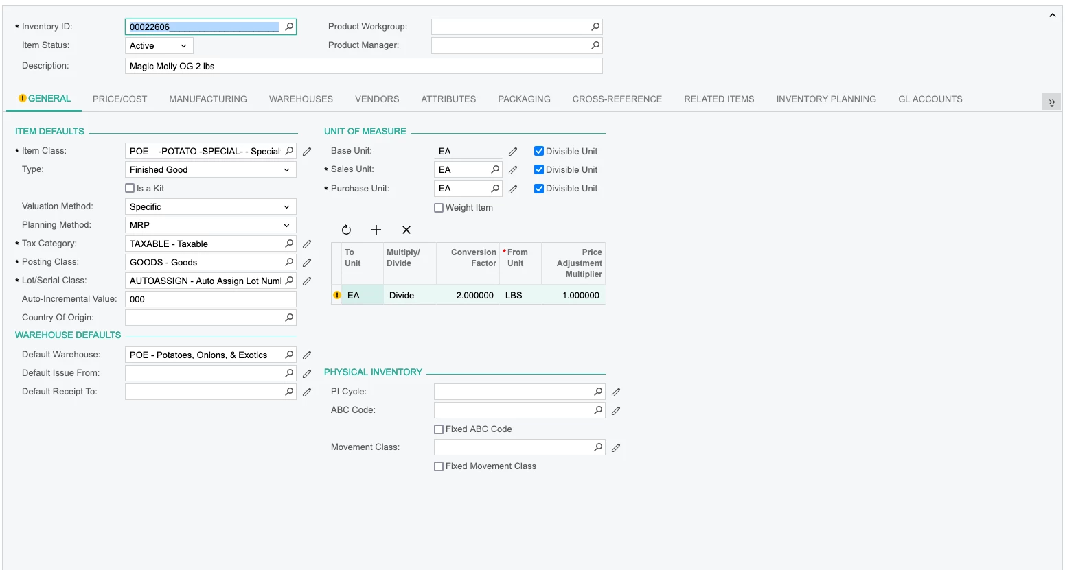This screenshot has width=1065, height=570.
Task: Edit Posting Class with pencil icon
Action: click(307, 263)
